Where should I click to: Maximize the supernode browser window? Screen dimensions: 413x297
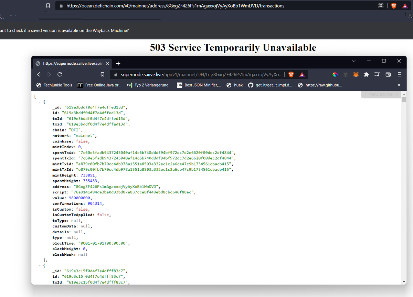pos(384,61)
